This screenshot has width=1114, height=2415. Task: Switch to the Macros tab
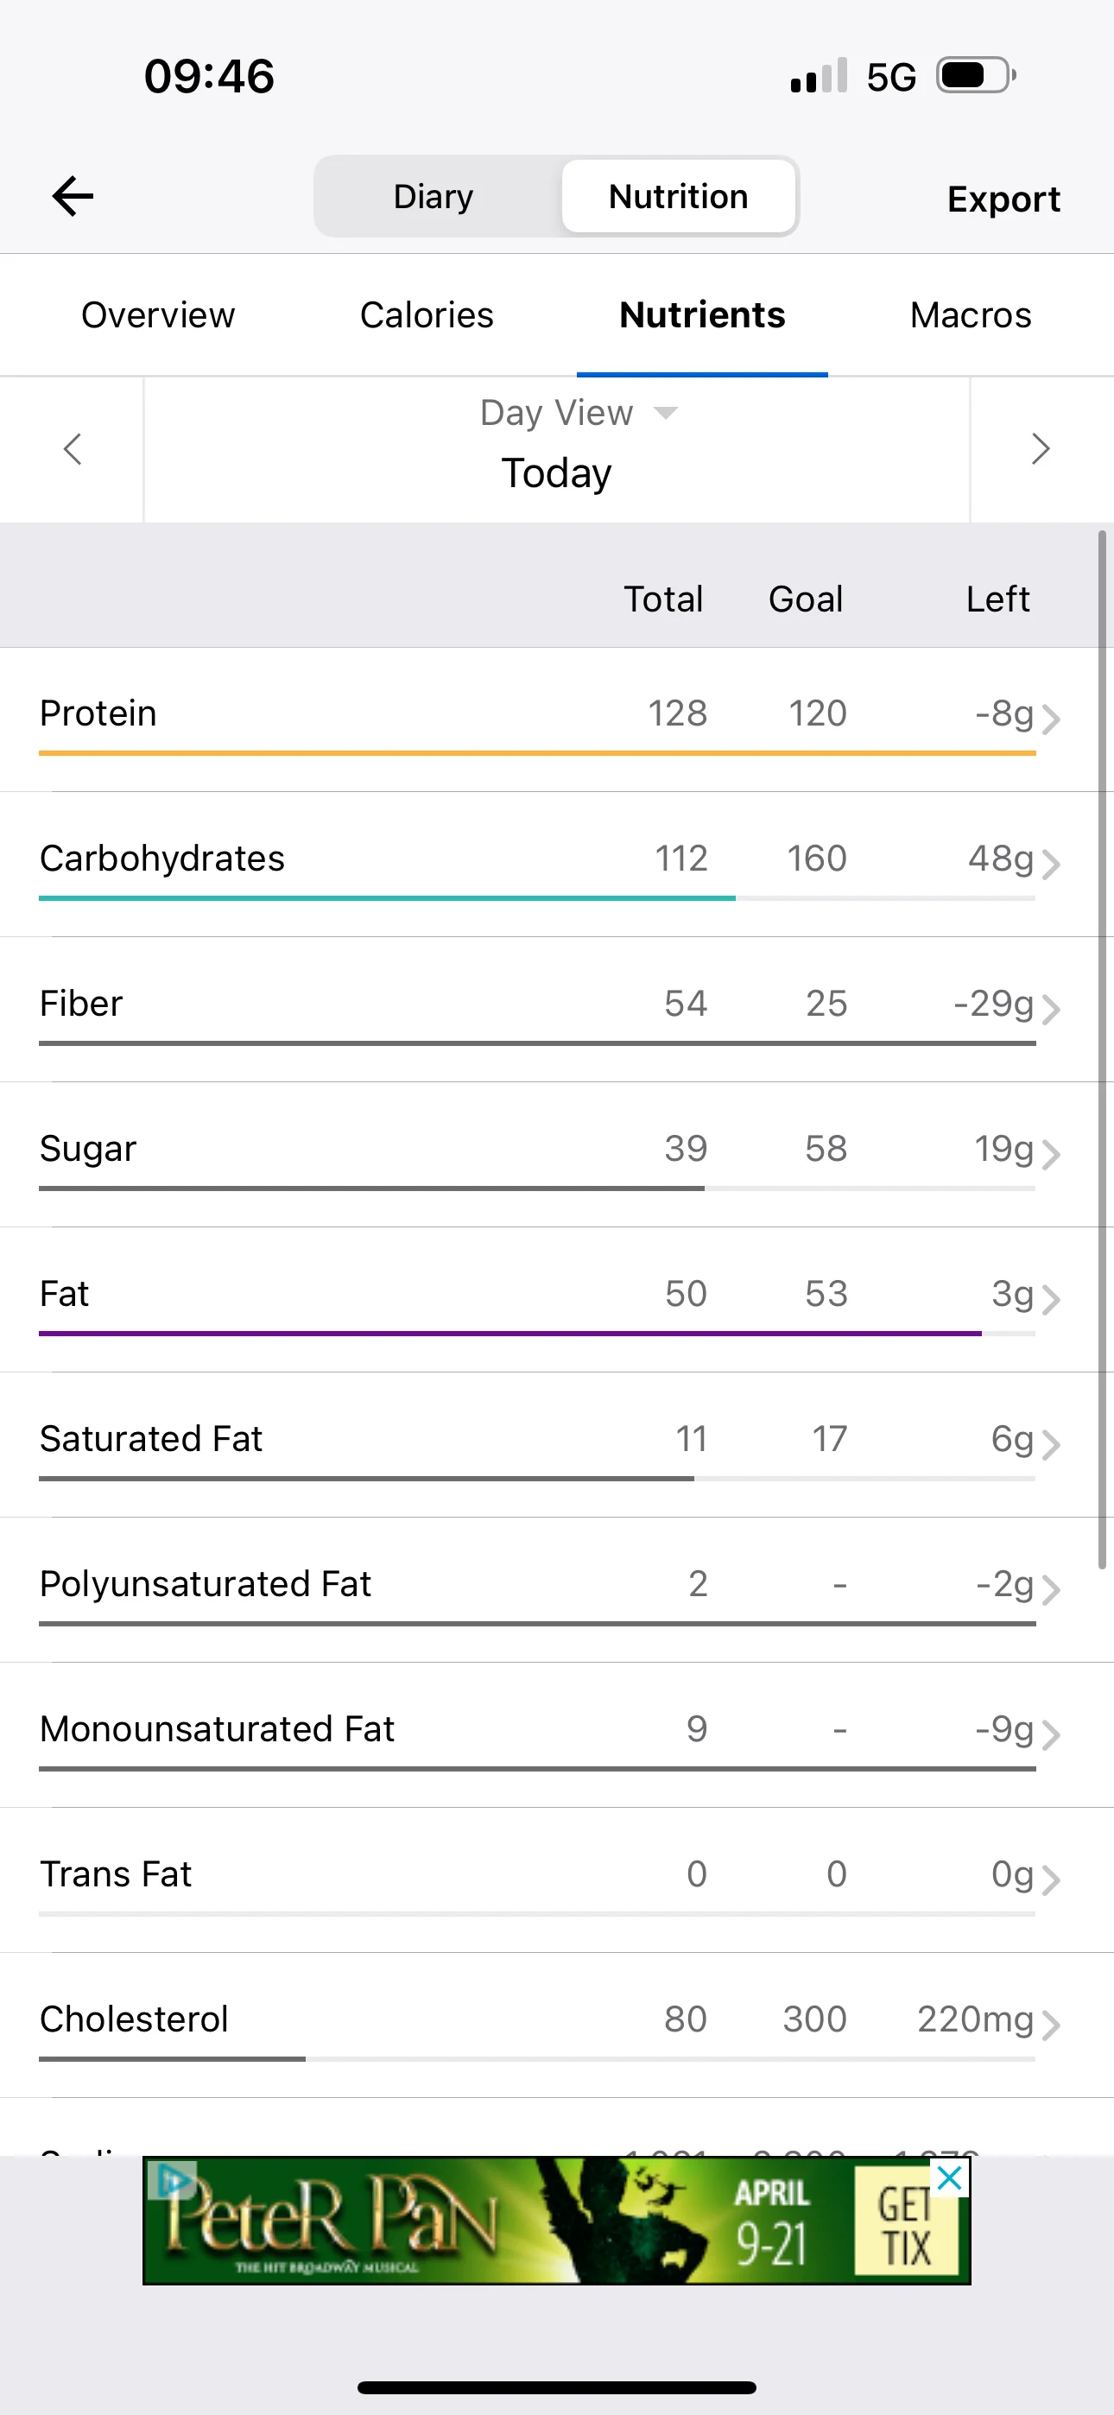point(971,315)
